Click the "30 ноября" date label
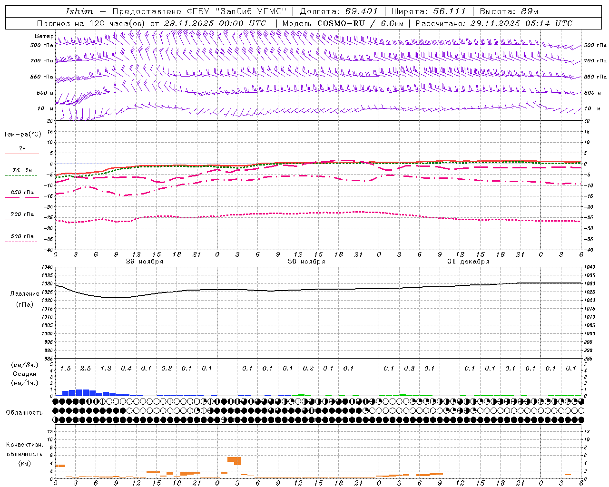 [306, 262]
